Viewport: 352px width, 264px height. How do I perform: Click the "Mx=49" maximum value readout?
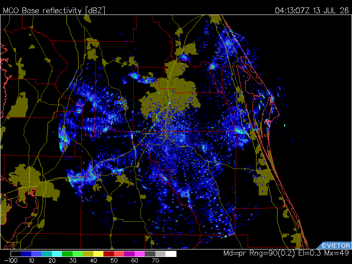[x=336, y=253]
